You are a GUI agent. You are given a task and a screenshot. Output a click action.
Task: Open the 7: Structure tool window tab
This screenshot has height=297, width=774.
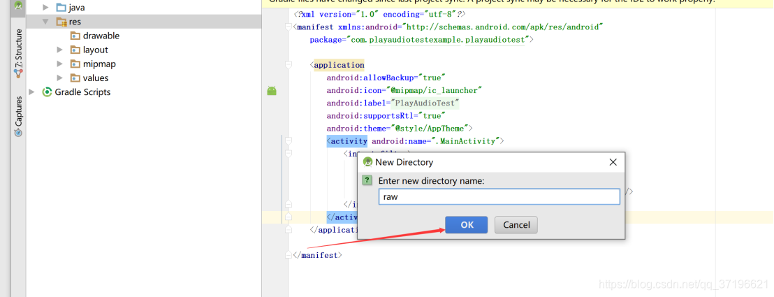tap(18, 53)
